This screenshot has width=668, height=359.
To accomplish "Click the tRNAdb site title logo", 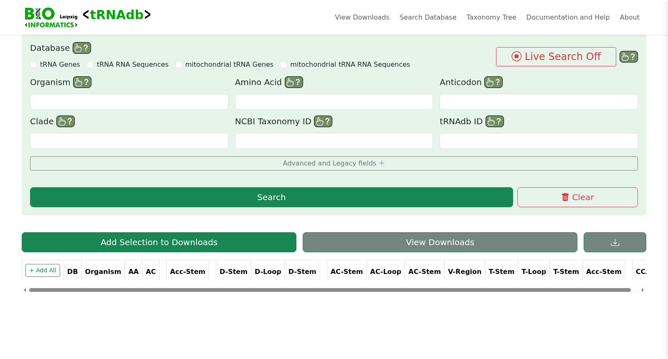I will pyautogui.click(x=116, y=15).
